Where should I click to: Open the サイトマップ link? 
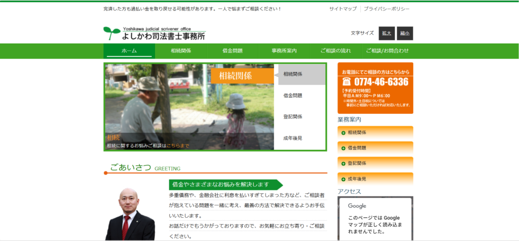343,9
